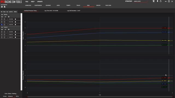This screenshot has width=175, height=98.
Task: Switch to the AERO tab
Action: 58,5
